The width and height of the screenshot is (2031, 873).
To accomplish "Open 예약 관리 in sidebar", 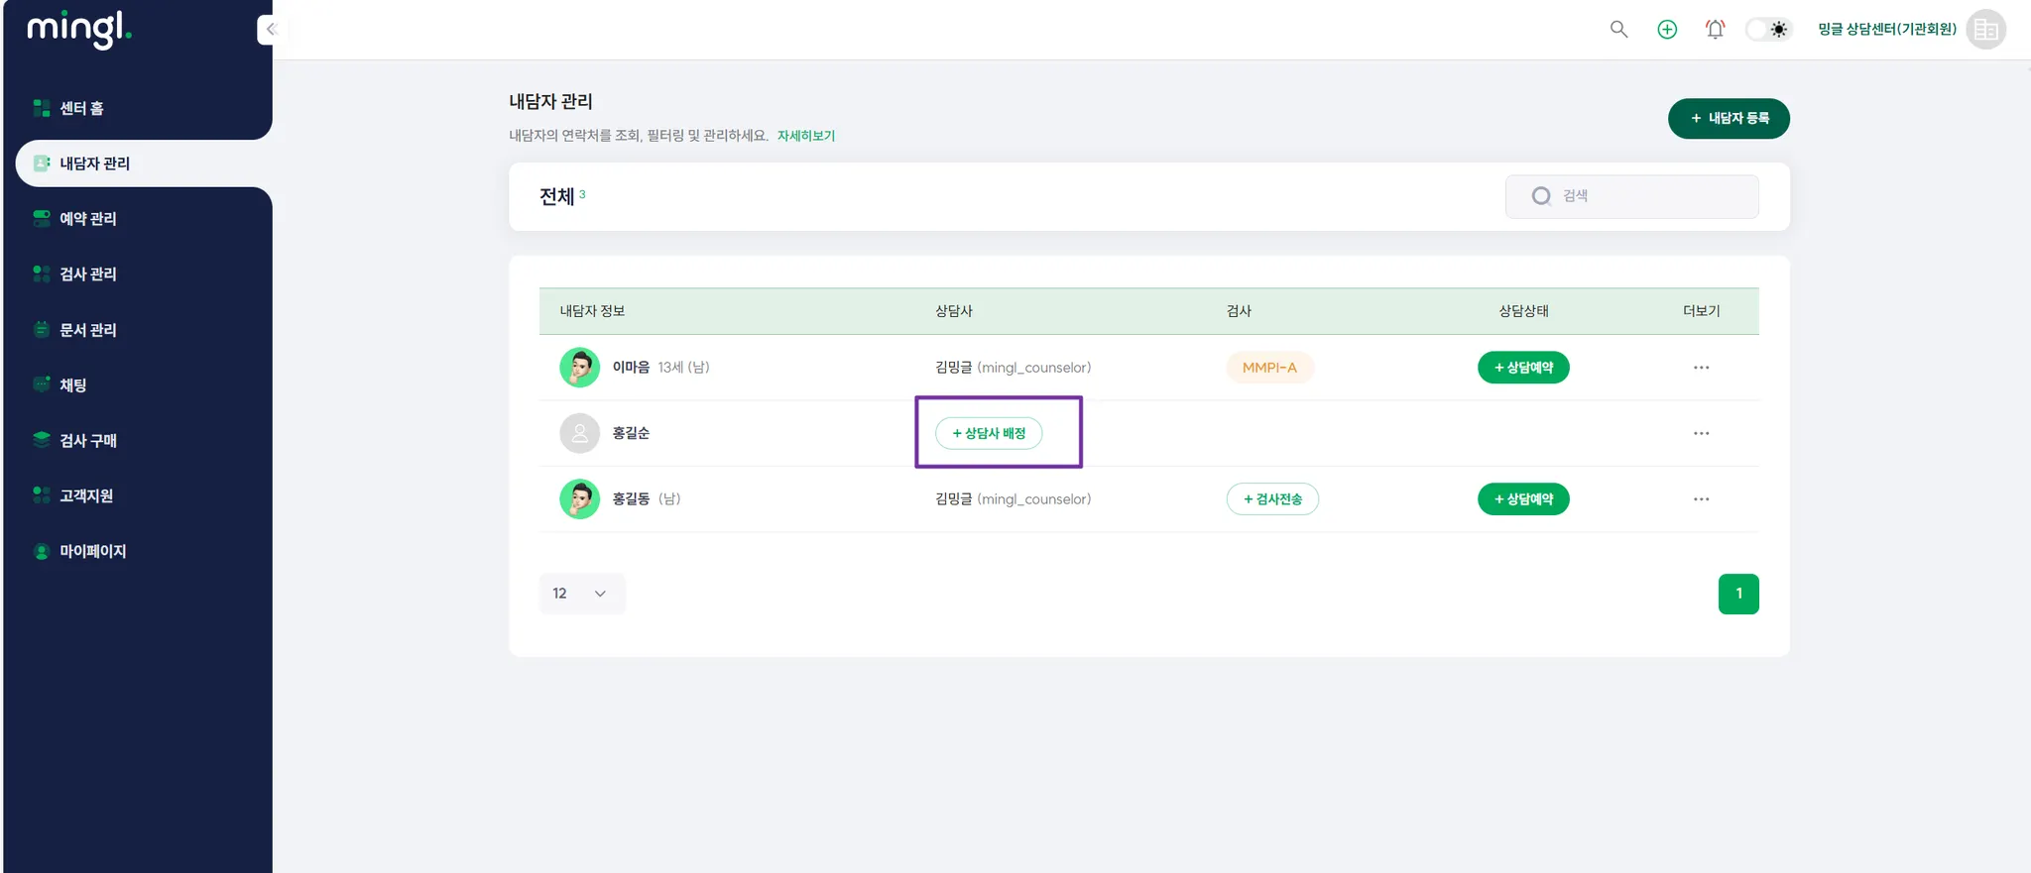I will click(87, 219).
